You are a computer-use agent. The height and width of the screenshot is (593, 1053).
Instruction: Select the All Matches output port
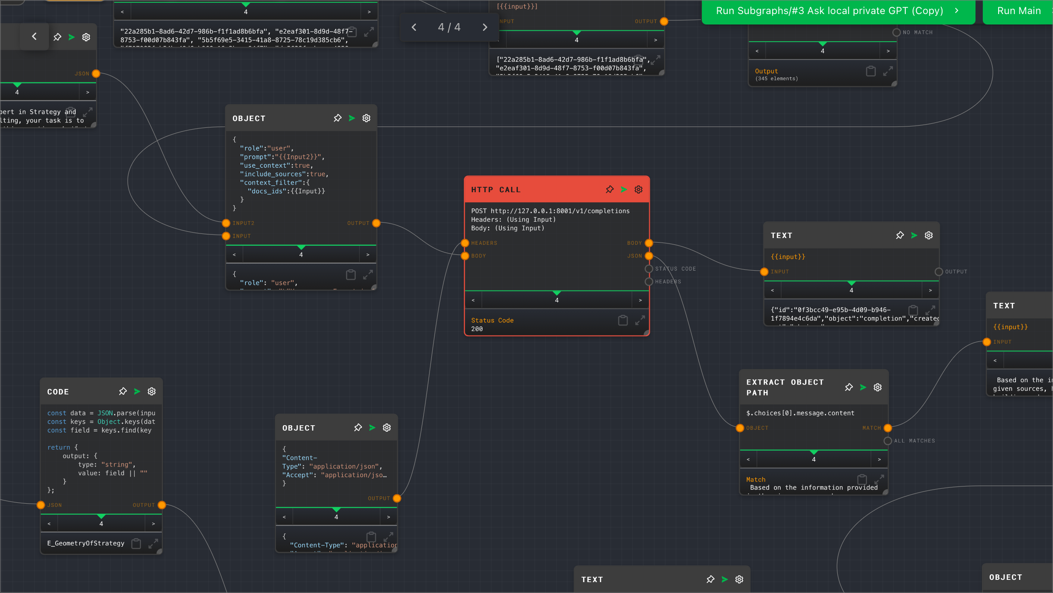[x=888, y=441]
